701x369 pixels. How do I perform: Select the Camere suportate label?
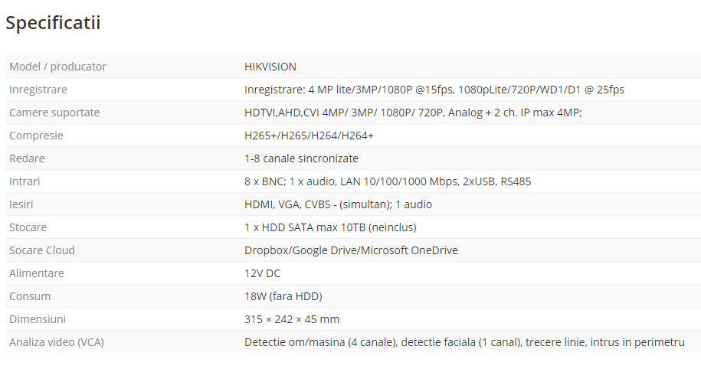[54, 113]
